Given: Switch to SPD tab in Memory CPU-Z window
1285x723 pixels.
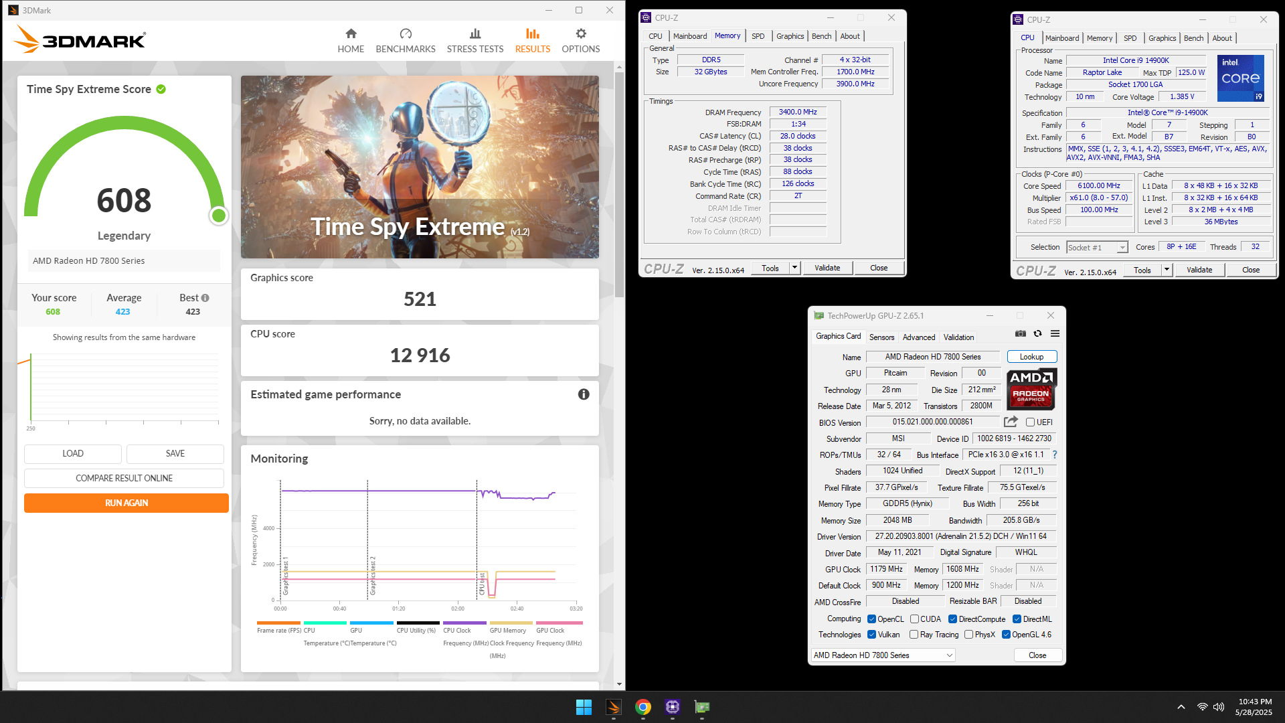Looking at the screenshot, I should point(758,36).
